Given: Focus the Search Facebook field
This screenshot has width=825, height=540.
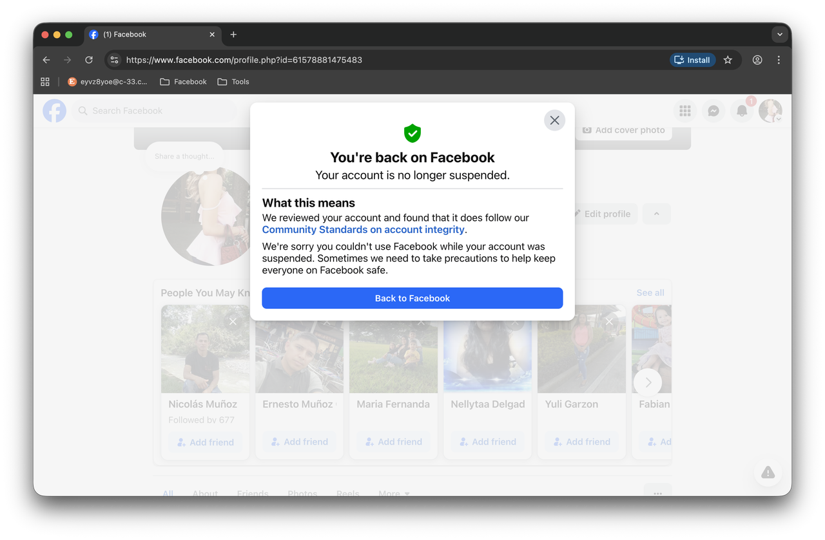Looking at the screenshot, I should tap(155, 111).
